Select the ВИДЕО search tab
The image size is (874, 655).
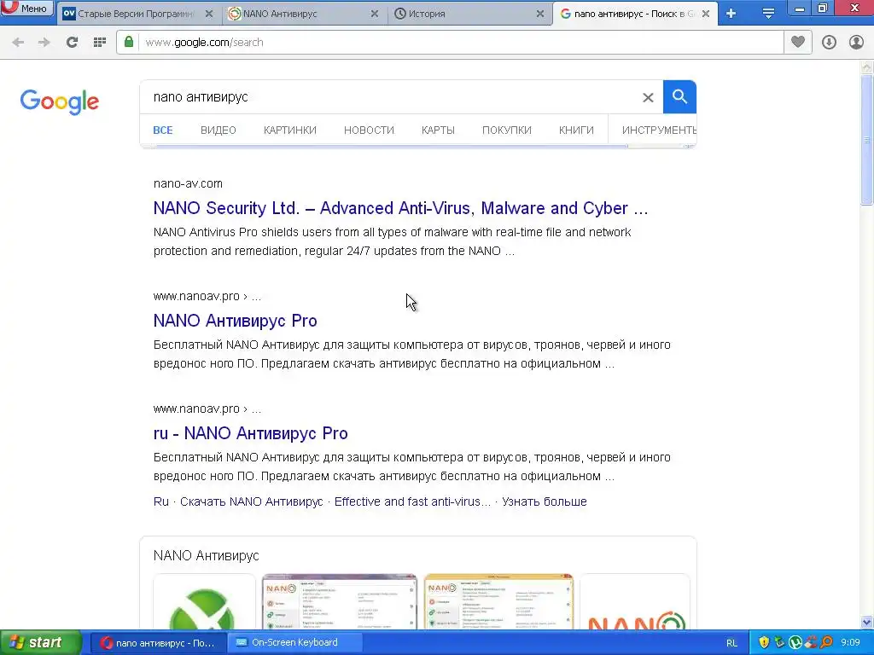pos(218,130)
